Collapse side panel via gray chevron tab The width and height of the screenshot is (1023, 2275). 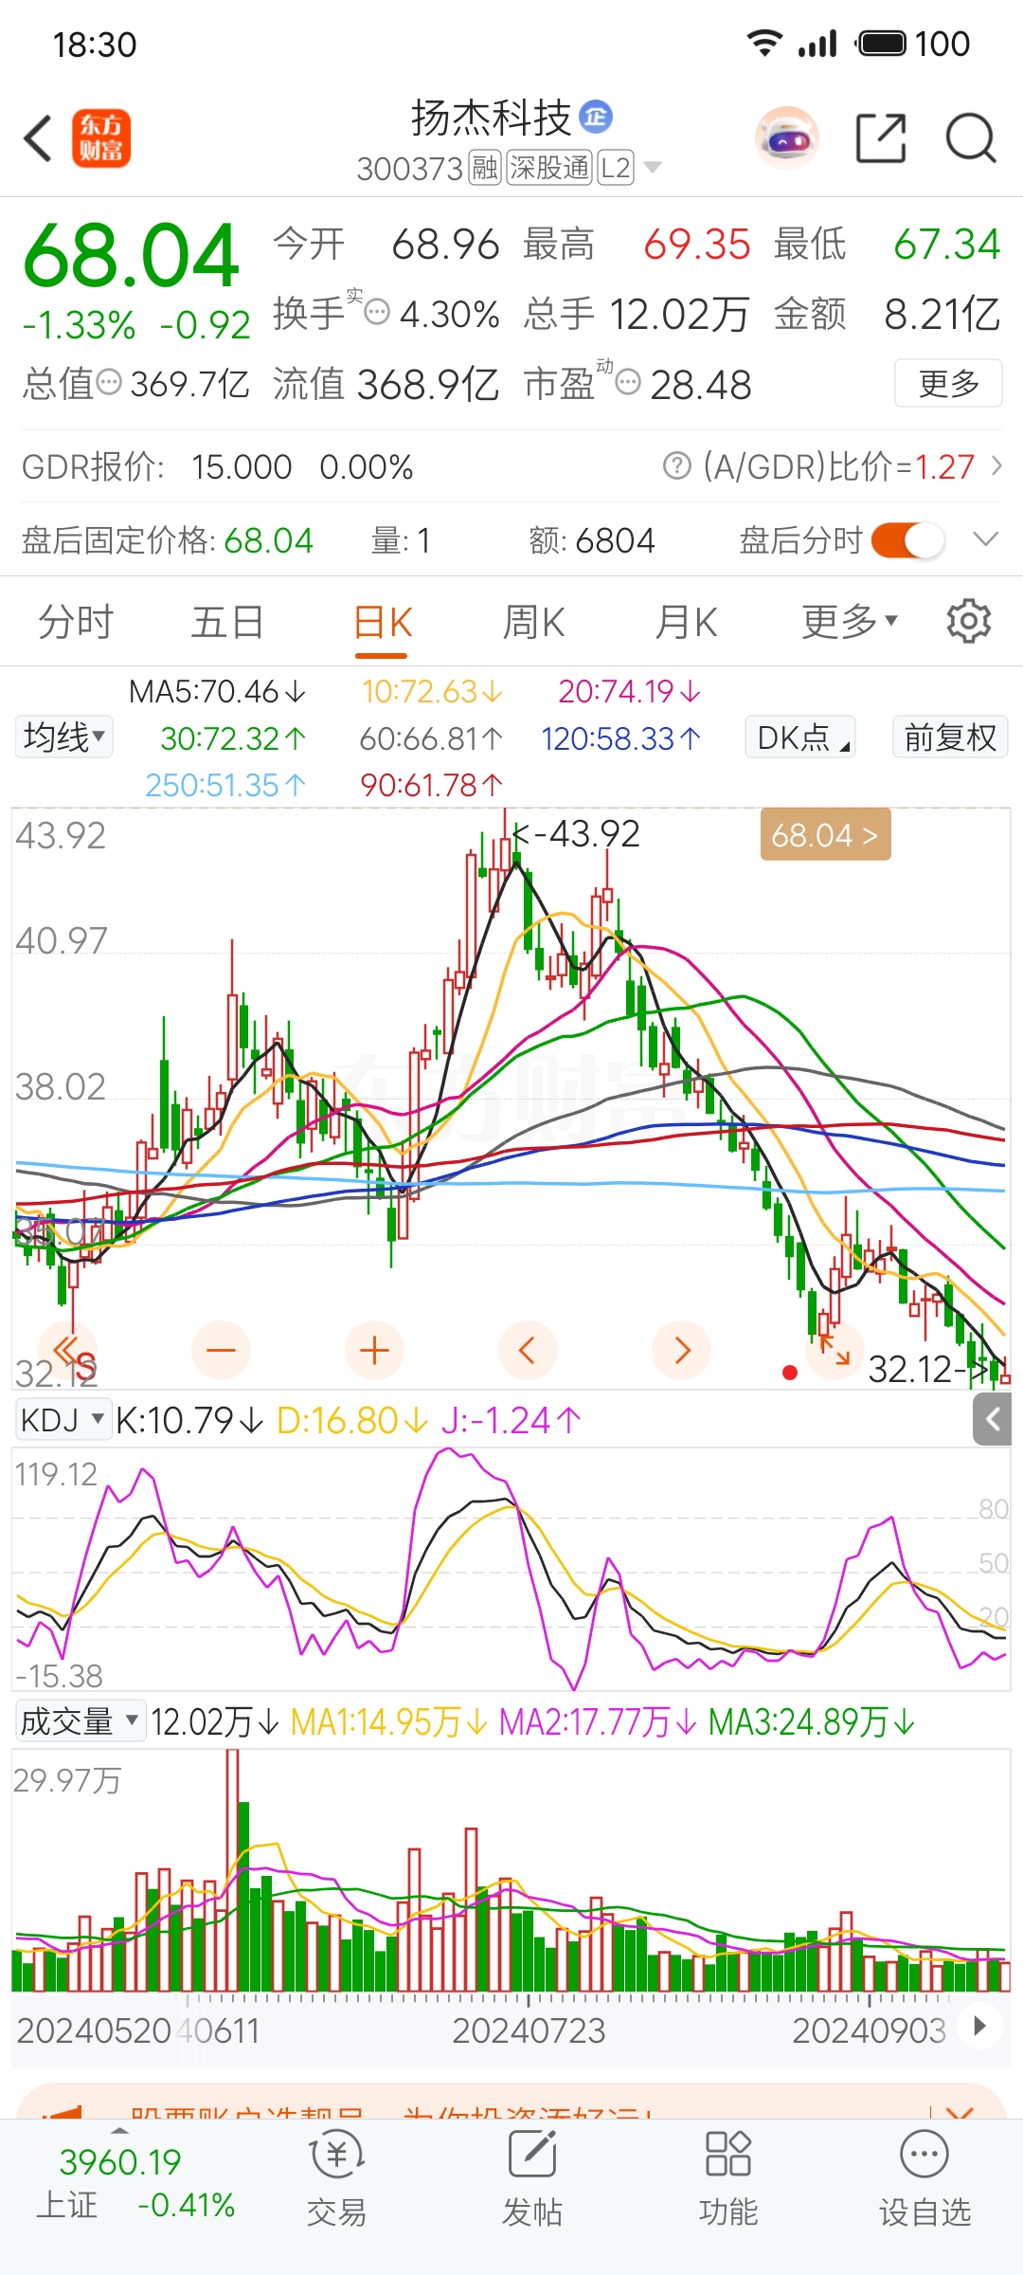coord(993,1419)
